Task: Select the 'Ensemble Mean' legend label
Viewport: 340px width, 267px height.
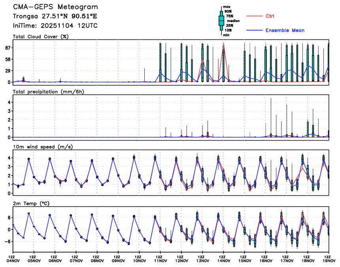Action: (285, 30)
